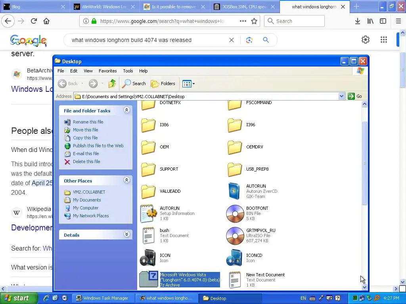Click Rename this file
Screen dimensions: 406x304
88,122
